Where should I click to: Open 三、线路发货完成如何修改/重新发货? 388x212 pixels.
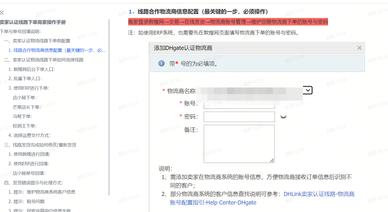tap(40, 145)
